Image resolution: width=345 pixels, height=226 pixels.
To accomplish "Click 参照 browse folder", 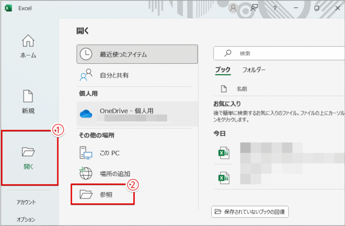I will 103,195.
